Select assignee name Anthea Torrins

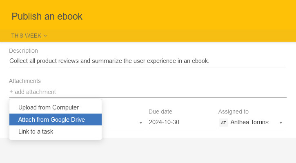tap(249, 122)
